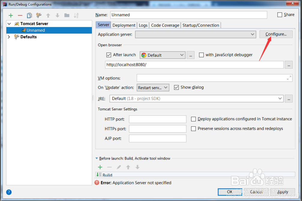Select the Unnamed configuration in tree
This screenshot has height=201, width=302.
pyautogui.click(x=49, y=30)
